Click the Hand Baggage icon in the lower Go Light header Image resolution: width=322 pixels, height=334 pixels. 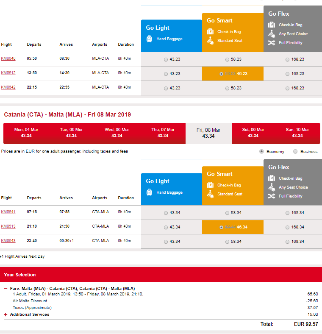pyautogui.click(x=149, y=192)
